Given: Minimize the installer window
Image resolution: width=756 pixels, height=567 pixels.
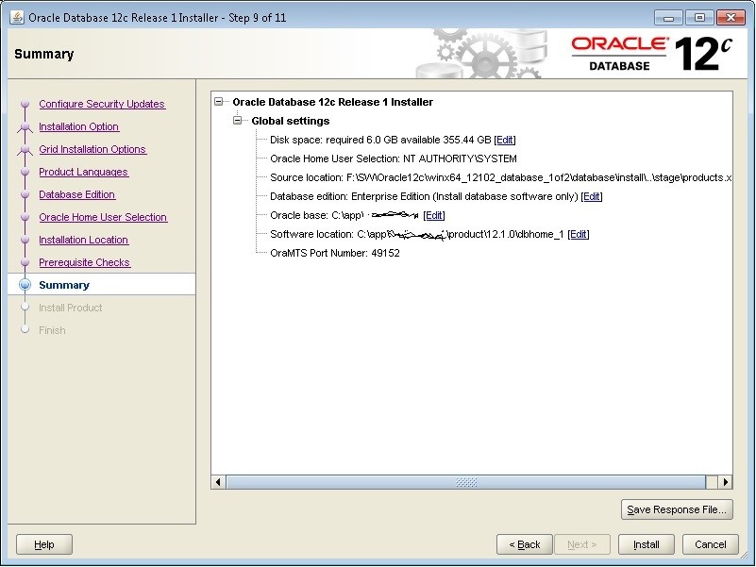Looking at the screenshot, I should point(668,18).
